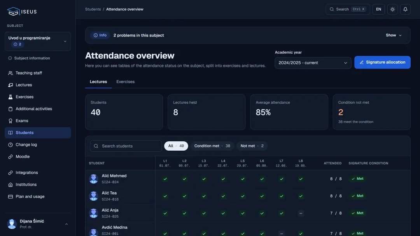Filter students by Condition met
The height and width of the screenshot is (236, 420).
click(212, 146)
